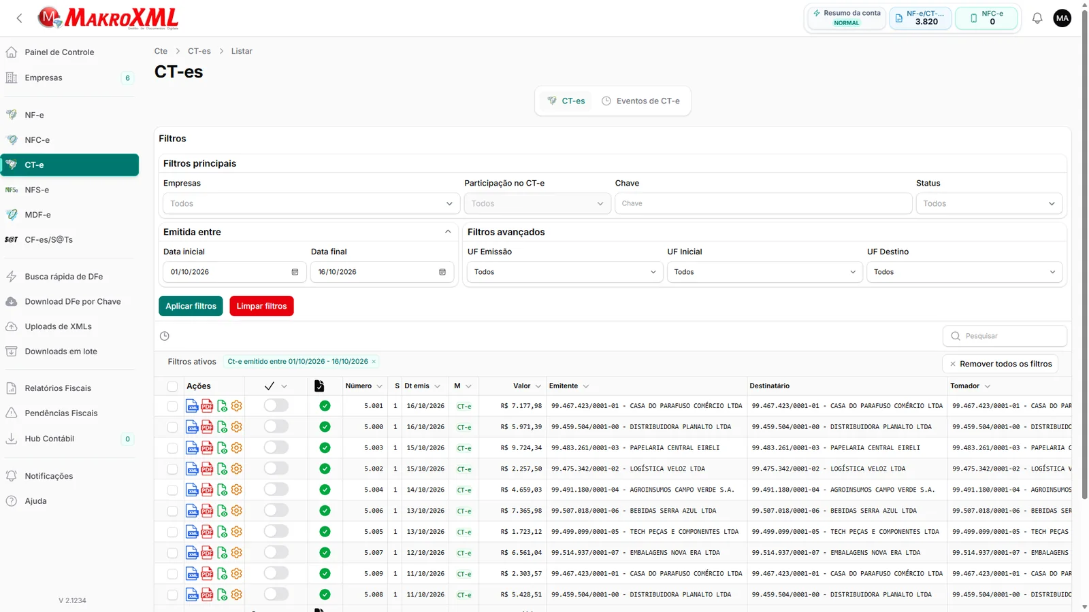Click document-check column header icon
Image resolution: width=1089 pixels, height=612 pixels.
tap(319, 386)
